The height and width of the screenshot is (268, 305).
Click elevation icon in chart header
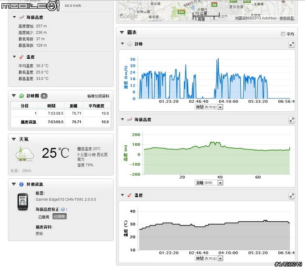pyautogui.click(x=130, y=119)
